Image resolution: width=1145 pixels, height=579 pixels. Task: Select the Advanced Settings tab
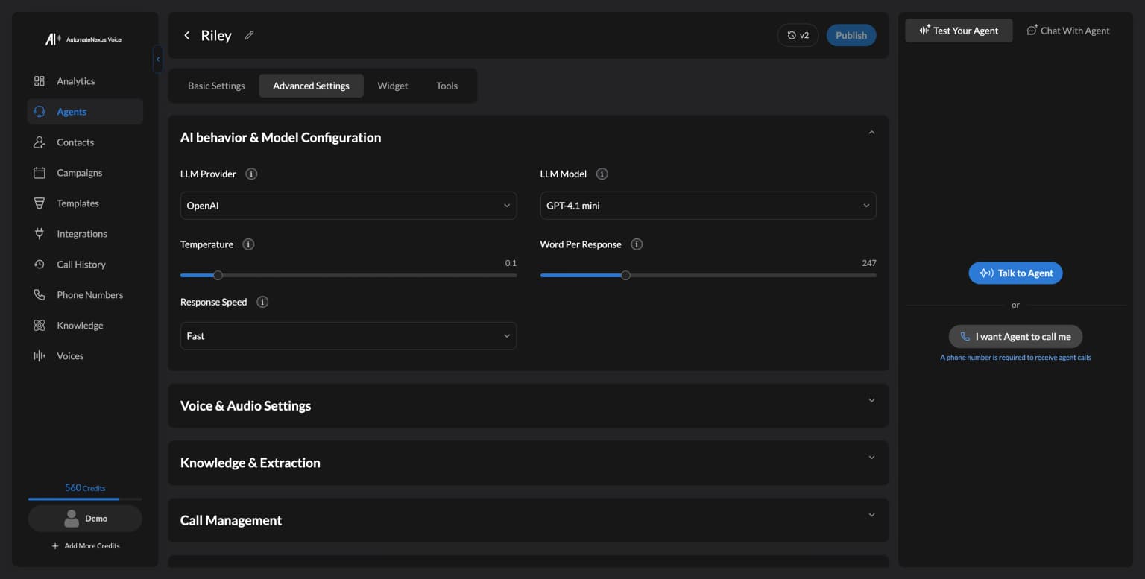tap(311, 86)
